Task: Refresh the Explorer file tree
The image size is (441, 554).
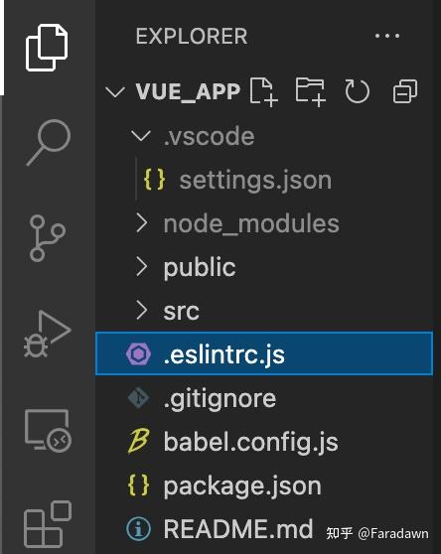Action: click(357, 91)
